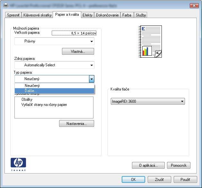
Task: Click the 8,5 × 14 palcov size field
Action: [x=74, y=33]
